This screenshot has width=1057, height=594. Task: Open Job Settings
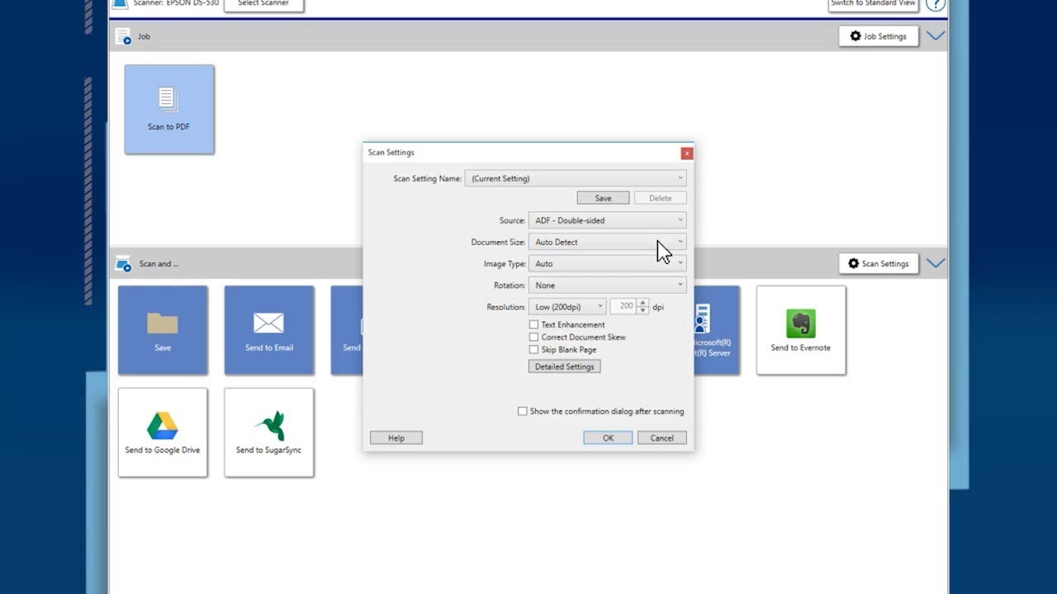(879, 36)
